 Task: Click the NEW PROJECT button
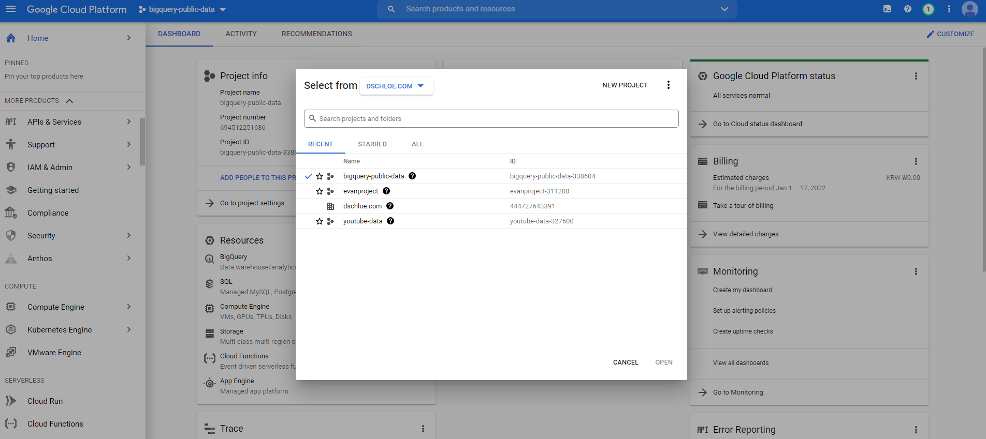click(x=625, y=85)
